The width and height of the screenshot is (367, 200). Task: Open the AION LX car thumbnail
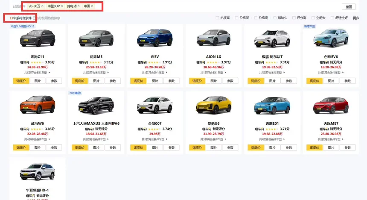213,38
